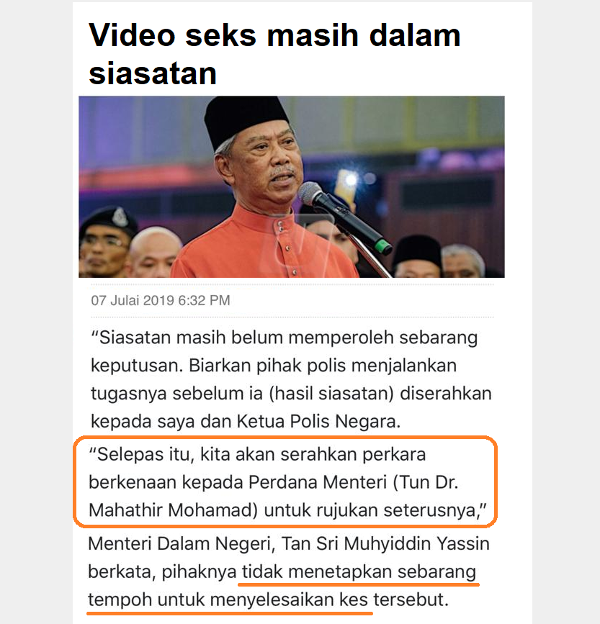This screenshot has width=600, height=624.
Task: Click underlined text "tempoh untuk menyelesaikan kes"
Action: 228,600
